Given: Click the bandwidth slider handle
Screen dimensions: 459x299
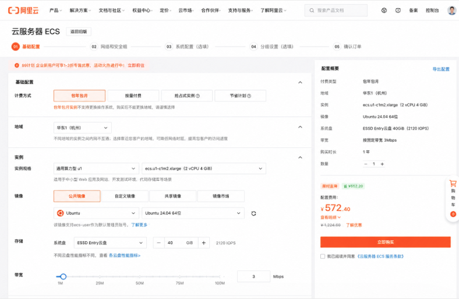Looking at the screenshot, I should [x=63, y=276].
